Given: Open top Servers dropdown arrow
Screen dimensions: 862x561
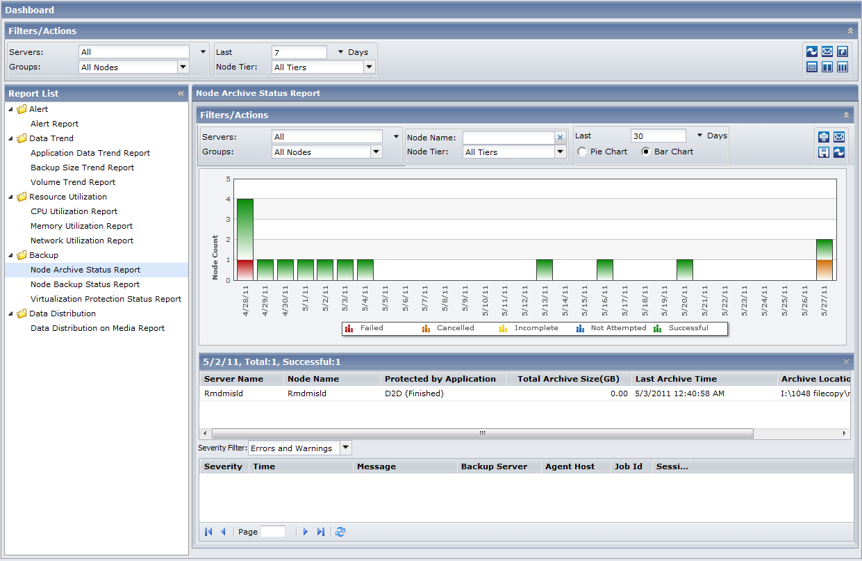Looking at the screenshot, I should (x=203, y=52).
